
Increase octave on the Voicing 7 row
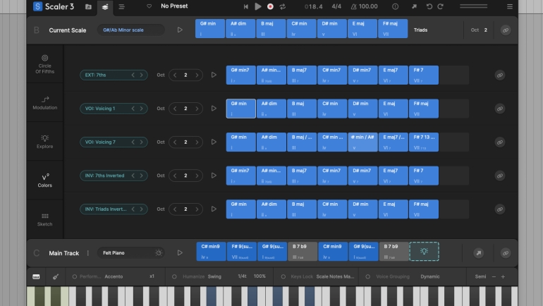(x=197, y=142)
